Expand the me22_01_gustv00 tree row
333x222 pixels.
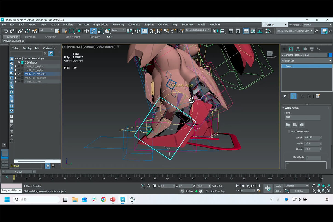[16, 78]
